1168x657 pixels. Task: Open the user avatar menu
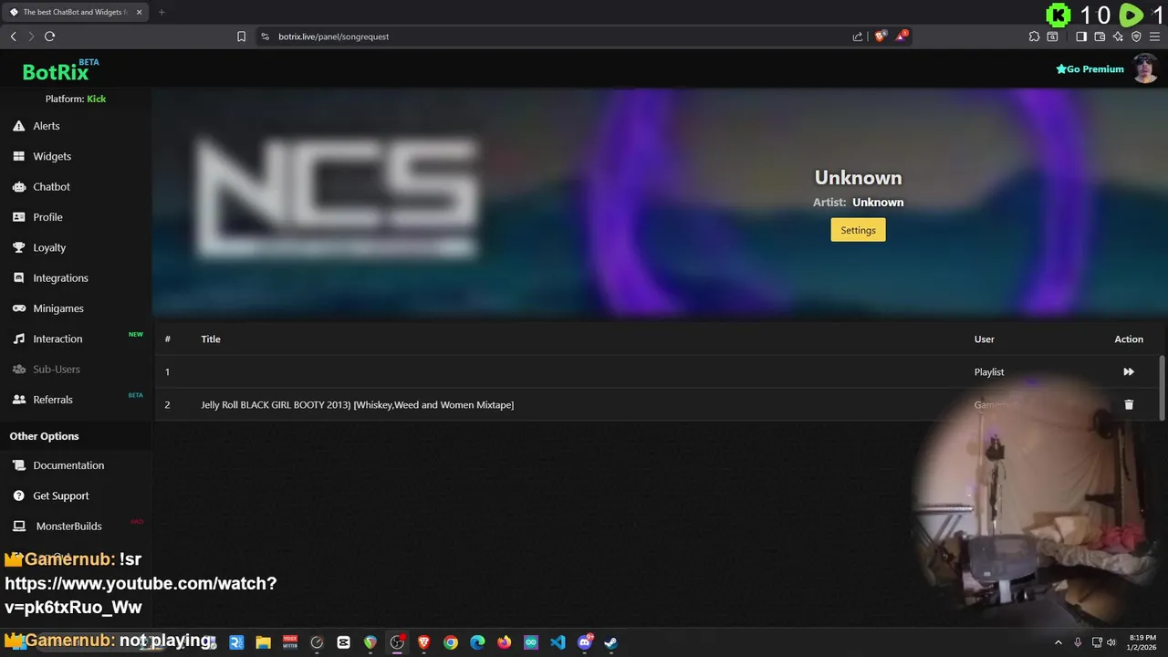(x=1146, y=68)
